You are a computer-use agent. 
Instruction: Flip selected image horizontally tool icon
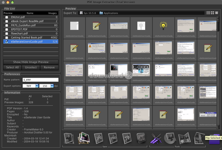(184, 138)
